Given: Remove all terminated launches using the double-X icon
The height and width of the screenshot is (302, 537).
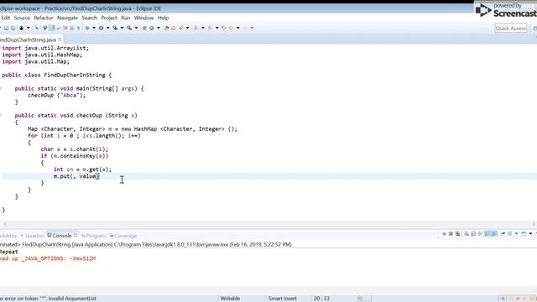Looking at the screenshot, I should (x=457, y=233).
